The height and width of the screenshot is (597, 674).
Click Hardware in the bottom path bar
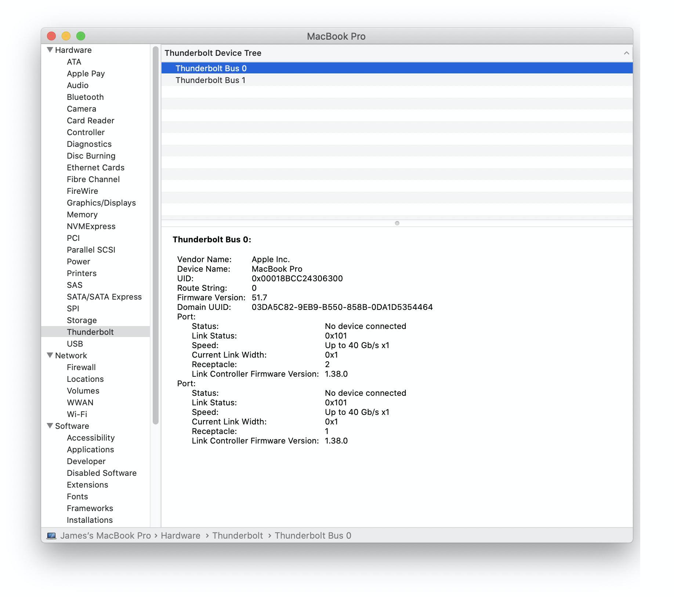180,536
